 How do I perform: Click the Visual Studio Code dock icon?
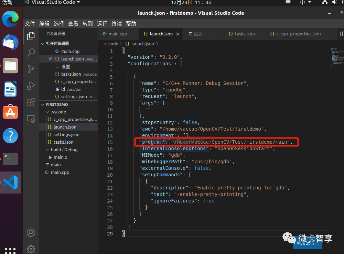[10, 182]
